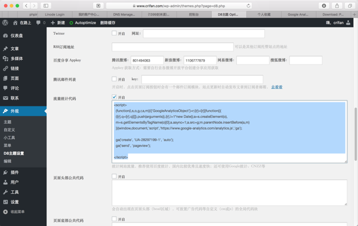The width and height of the screenshot is (358, 226).
Task: Click into the analytics script textarea
Action: pyautogui.click(x=230, y=132)
